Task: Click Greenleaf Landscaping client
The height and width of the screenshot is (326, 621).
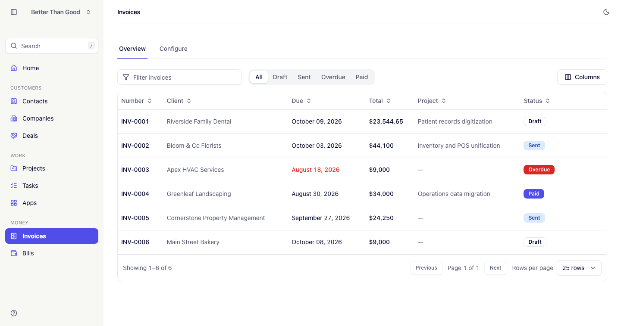Action: pos(199,194)
